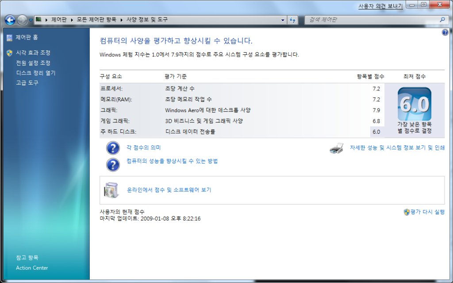This screenshot has height=283, width=453.
Task: Select the 모든 제어판 항목 breadcrumb
Action: [x=96, y=19]
